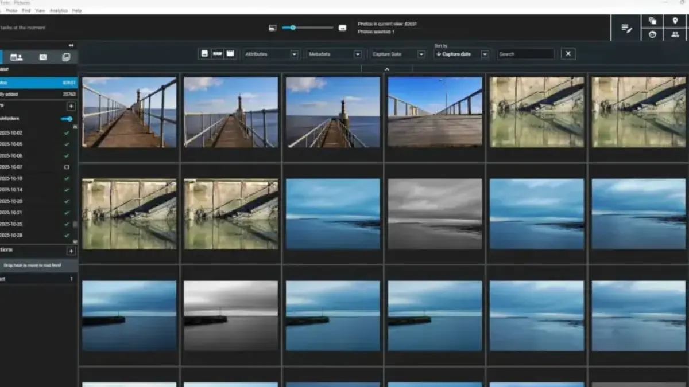Collapse the left sidebar with double-arrow icon
This screenshot has width=689, height=387.
(71, 45)
